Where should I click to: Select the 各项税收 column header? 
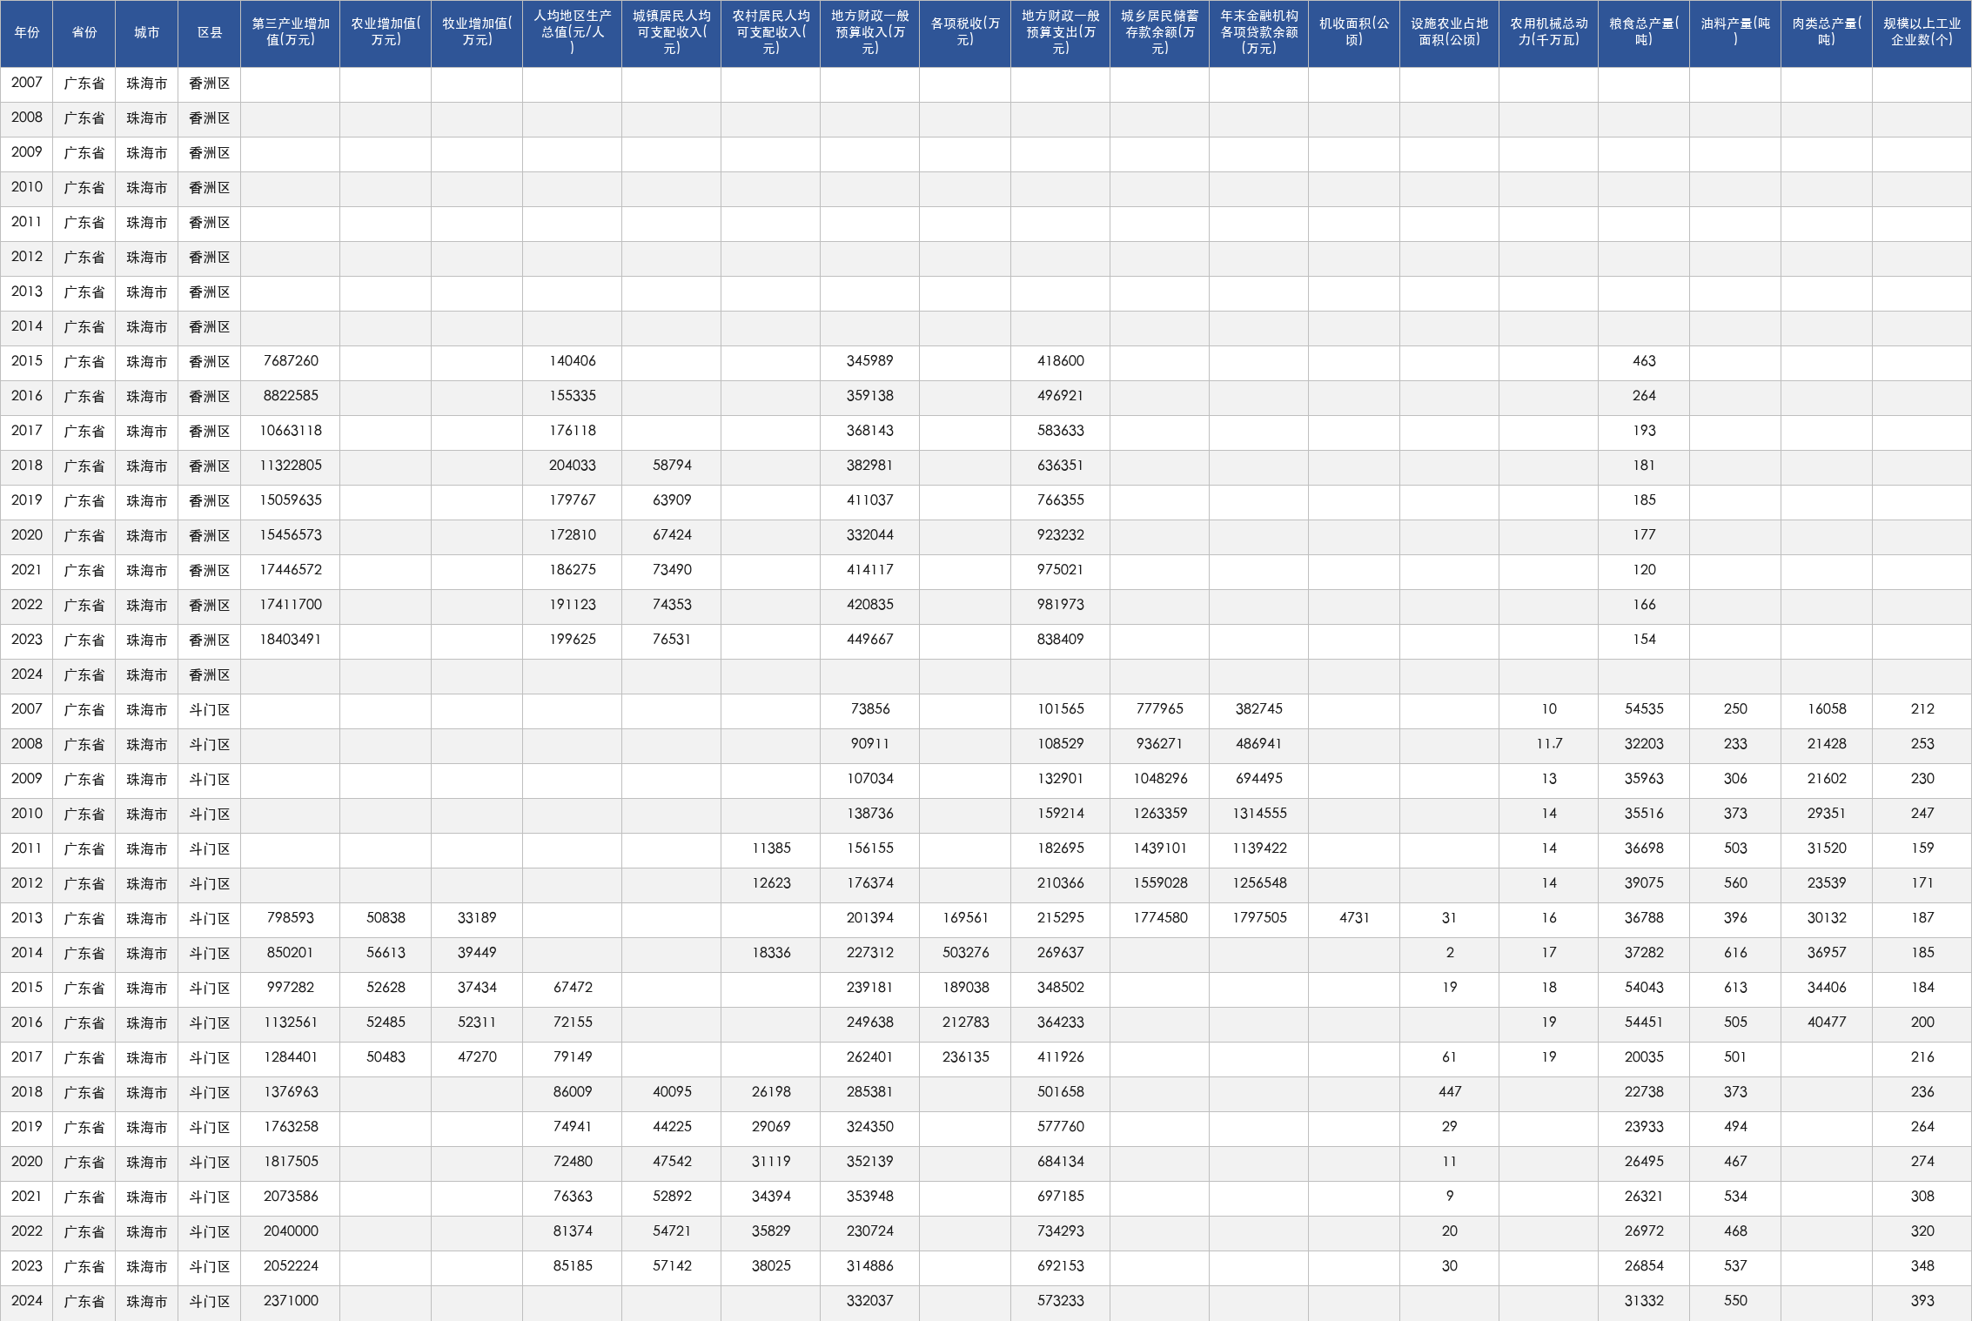(965, 33)
